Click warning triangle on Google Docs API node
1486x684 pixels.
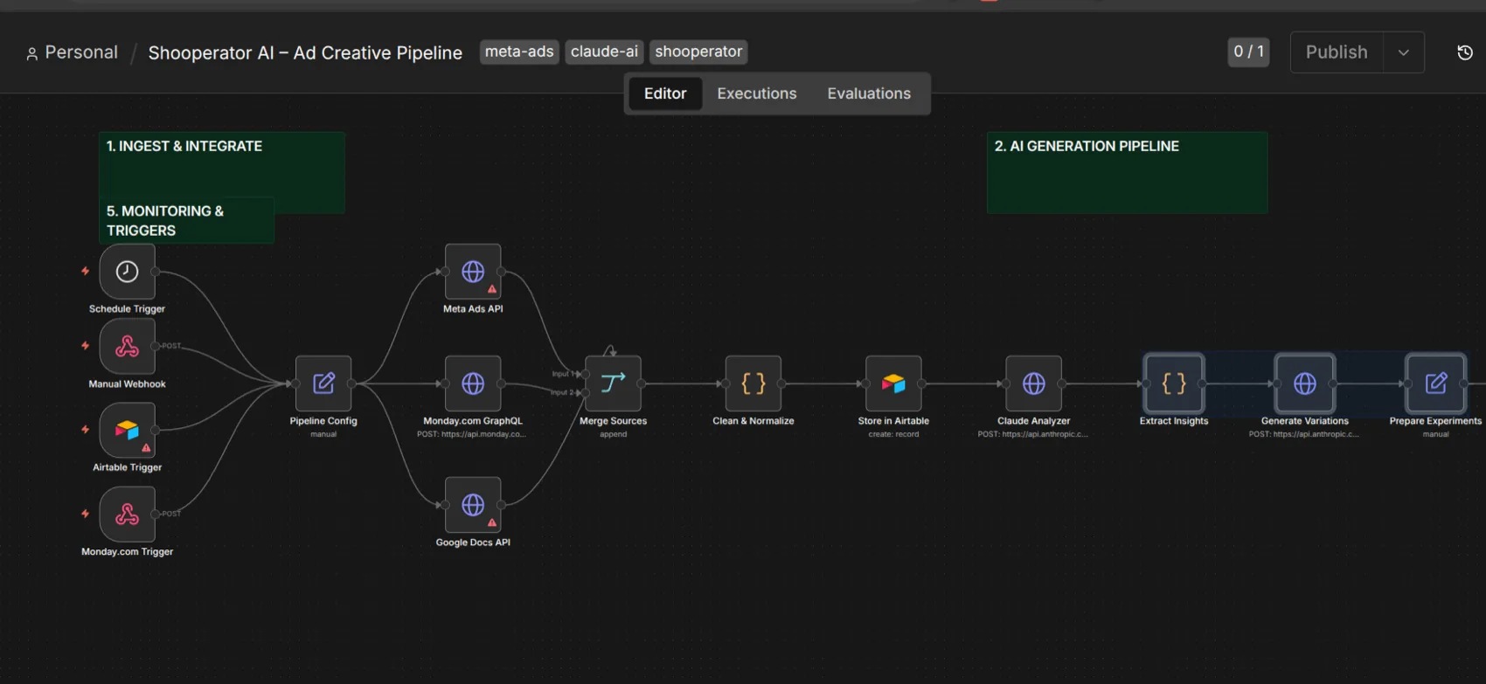pyautogui.click(x=492, y=522)
